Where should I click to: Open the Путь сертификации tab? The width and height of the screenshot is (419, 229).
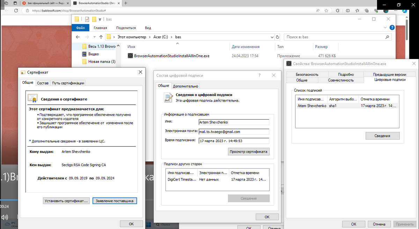coord(68,83)
